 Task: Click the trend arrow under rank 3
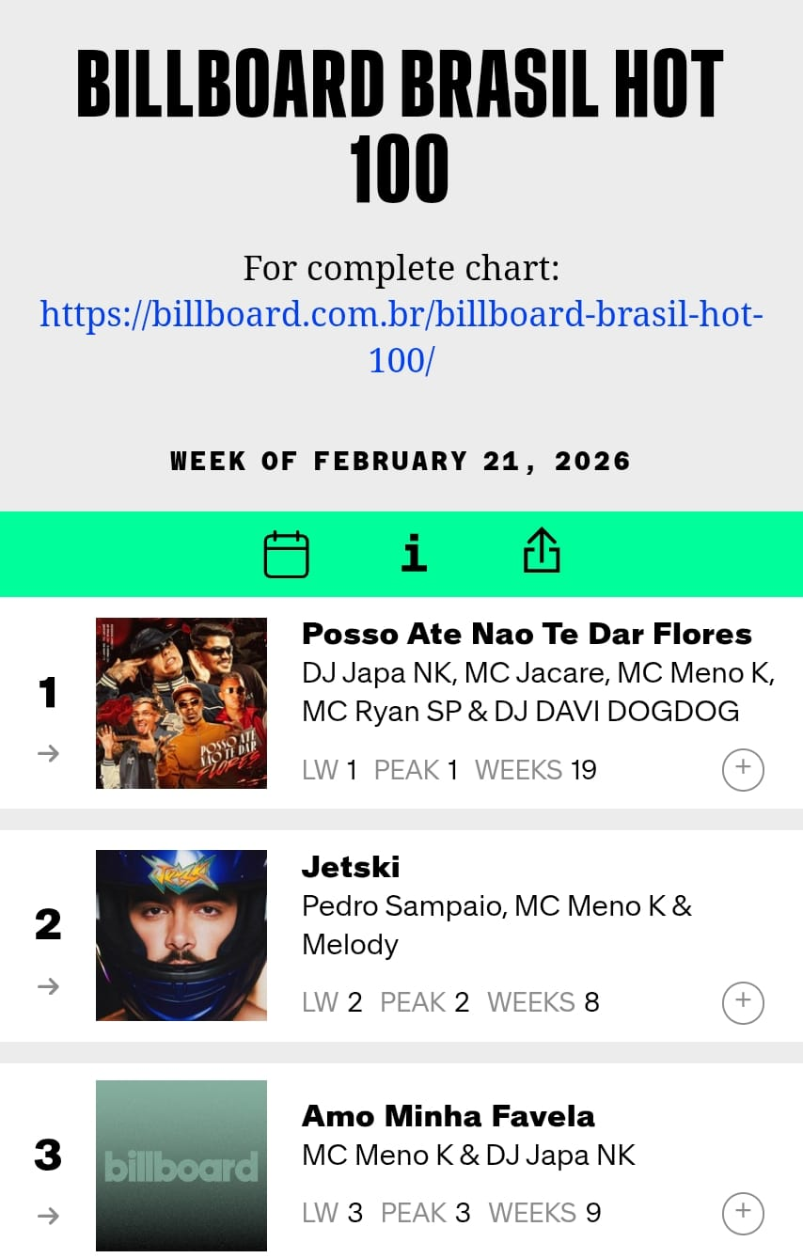click(x=49, y=1216)
